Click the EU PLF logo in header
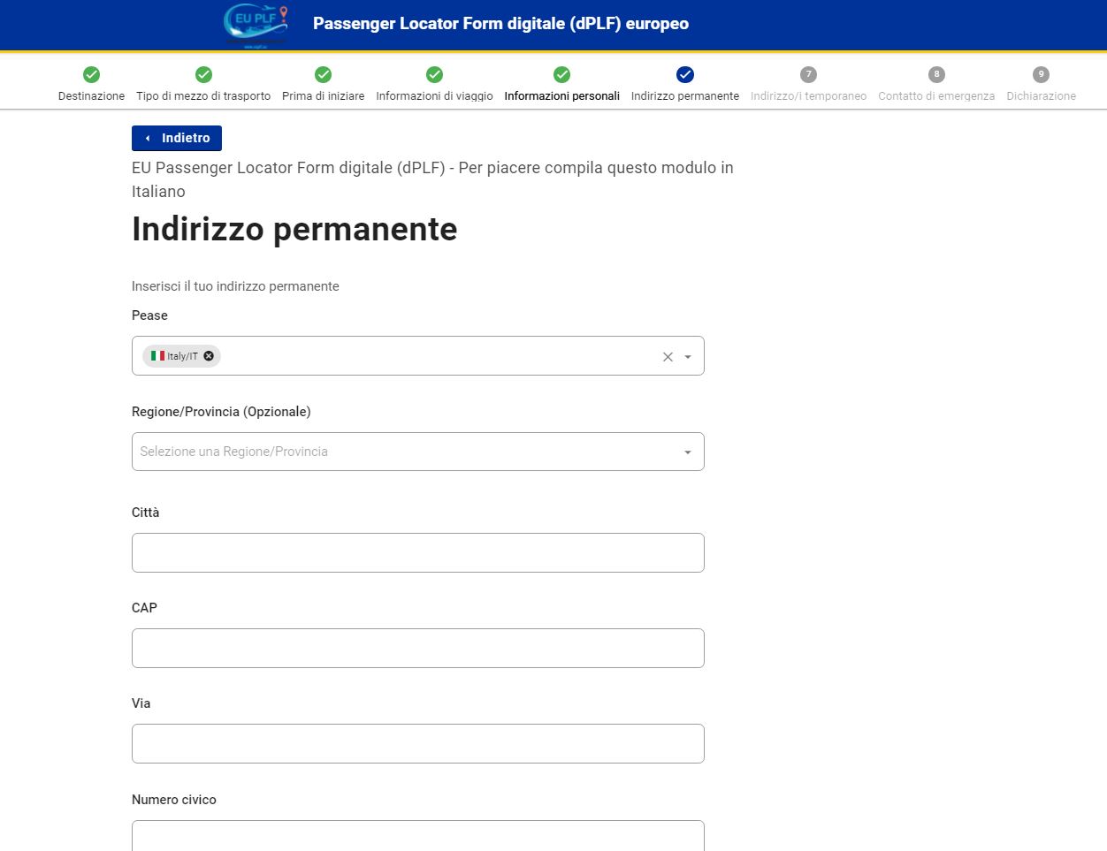 pos(256,25)
